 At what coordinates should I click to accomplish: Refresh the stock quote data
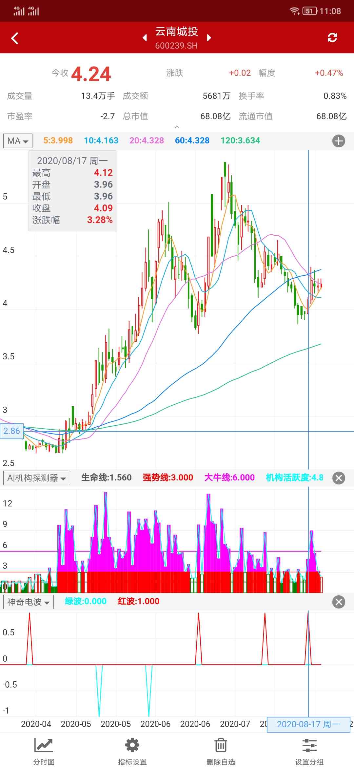[332, 38]
